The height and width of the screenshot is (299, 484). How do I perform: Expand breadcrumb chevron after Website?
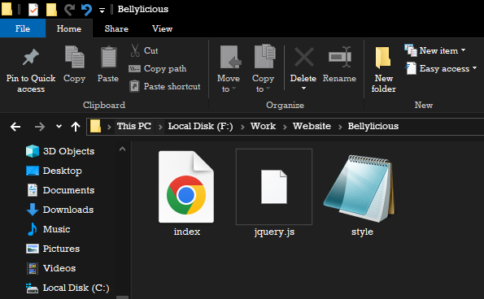point(340,127)
